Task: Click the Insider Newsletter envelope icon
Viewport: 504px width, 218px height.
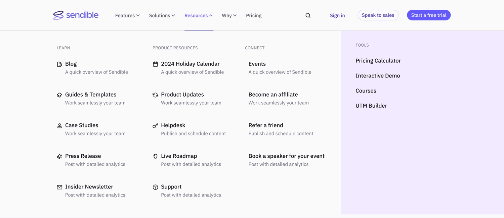Action: pyautogui.click(x=59, y=187)
